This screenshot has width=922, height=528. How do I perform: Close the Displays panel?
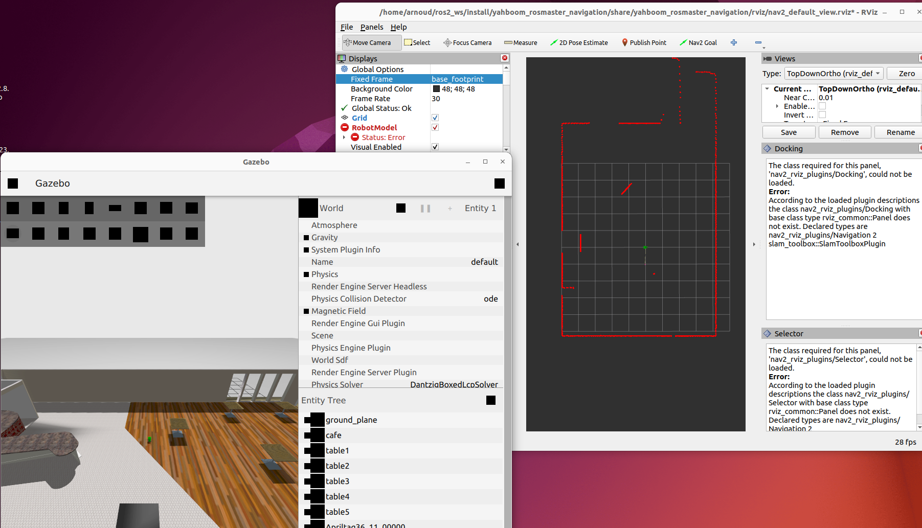click(505, 58)
